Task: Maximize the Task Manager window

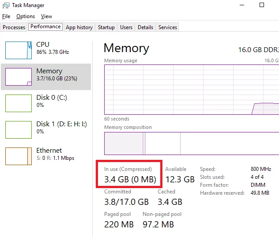Action: (x=261, y=5)
